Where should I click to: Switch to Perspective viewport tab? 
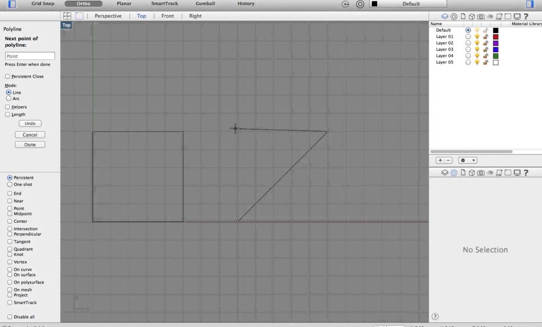[x=108, y=16]
